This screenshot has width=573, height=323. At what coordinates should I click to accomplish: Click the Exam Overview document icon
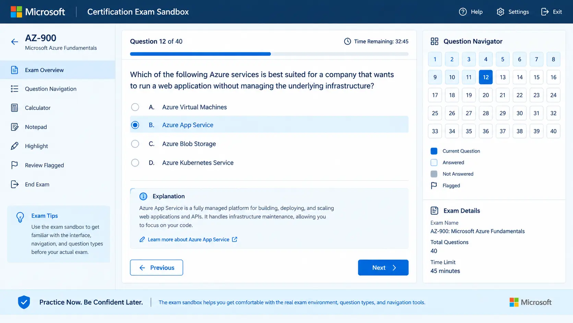14,70
